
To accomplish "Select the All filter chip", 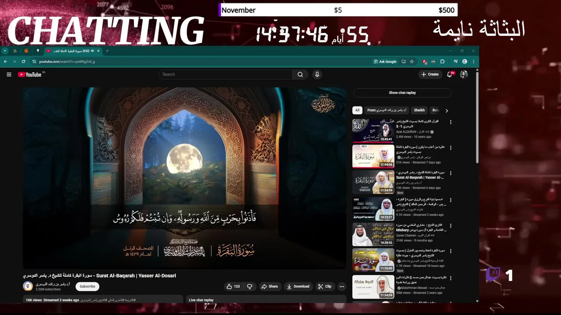I will [x=357, y=110].
